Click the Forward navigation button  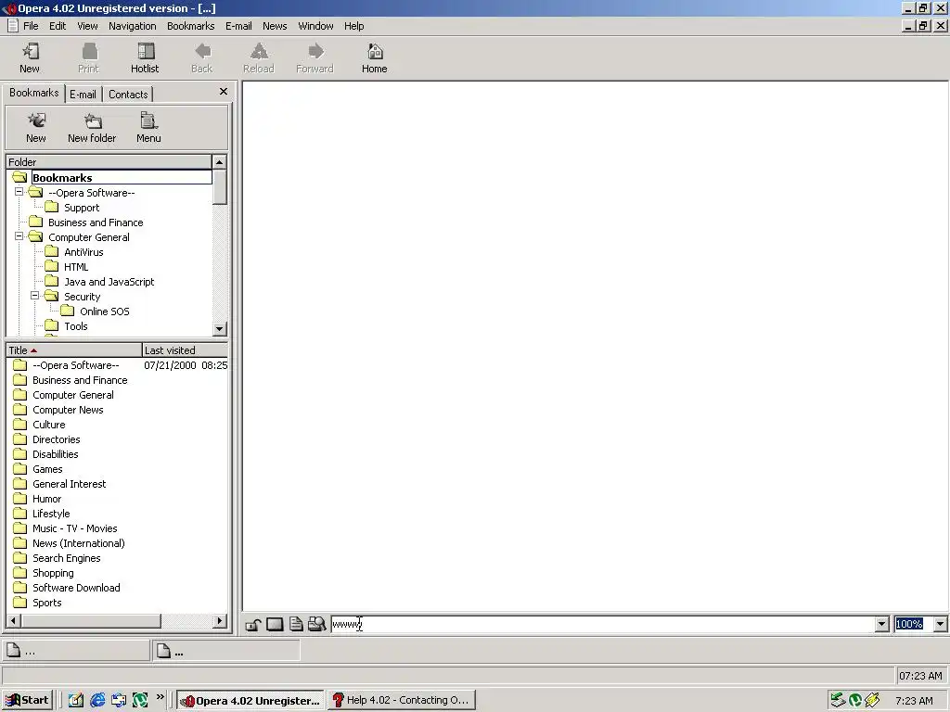[315, 58]
